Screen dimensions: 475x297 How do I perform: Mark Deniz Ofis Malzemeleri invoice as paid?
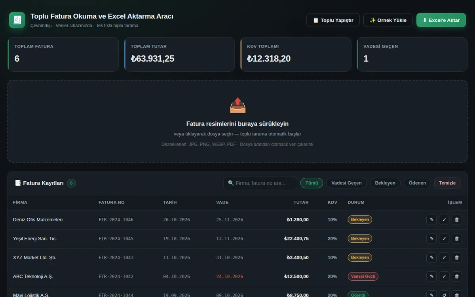(x=444, y=219)
